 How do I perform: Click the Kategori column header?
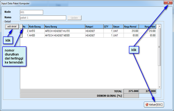(x=94, y=27)
